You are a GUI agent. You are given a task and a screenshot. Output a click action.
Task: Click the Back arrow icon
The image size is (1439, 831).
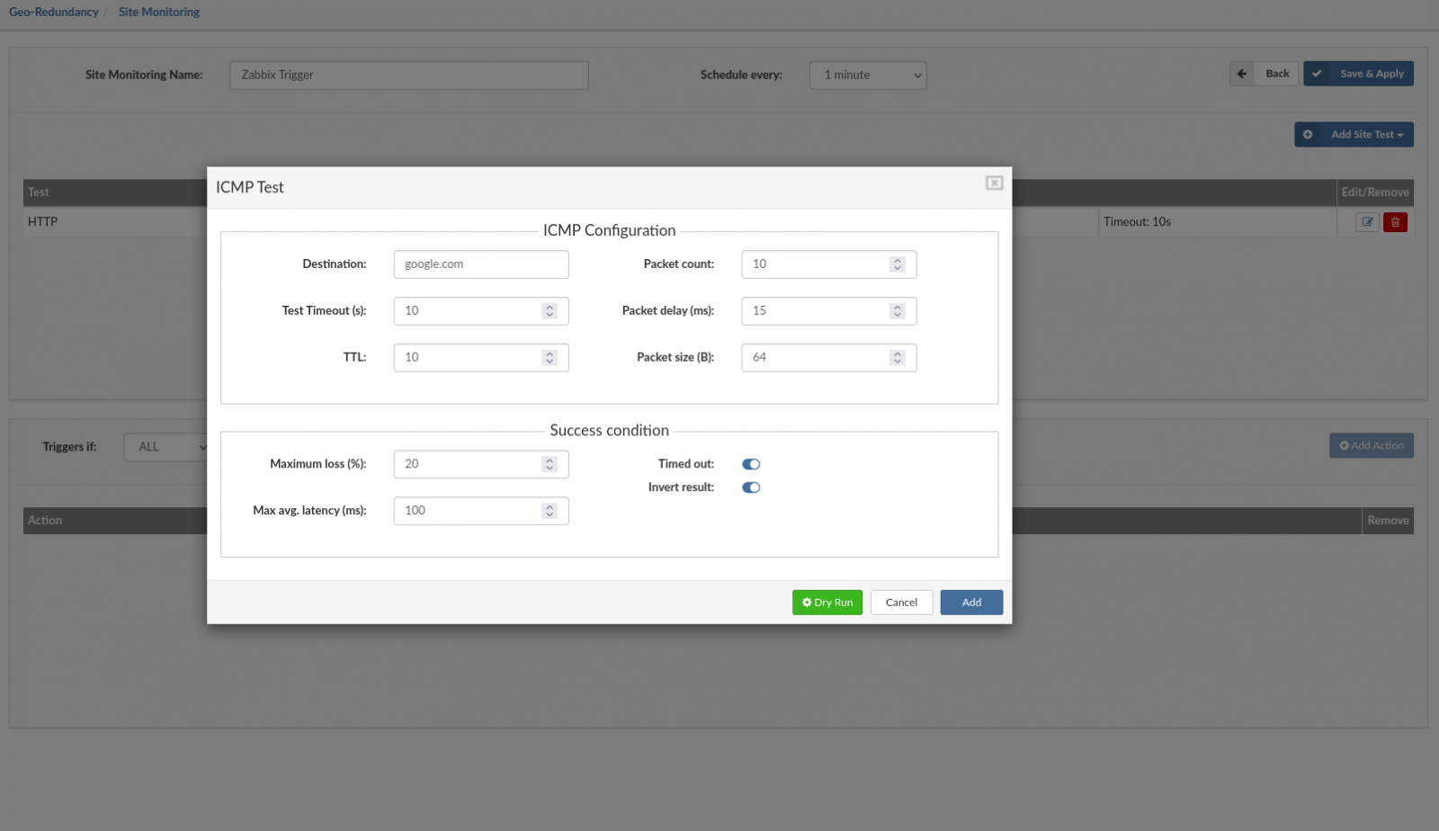click(x=1242, y=73)
